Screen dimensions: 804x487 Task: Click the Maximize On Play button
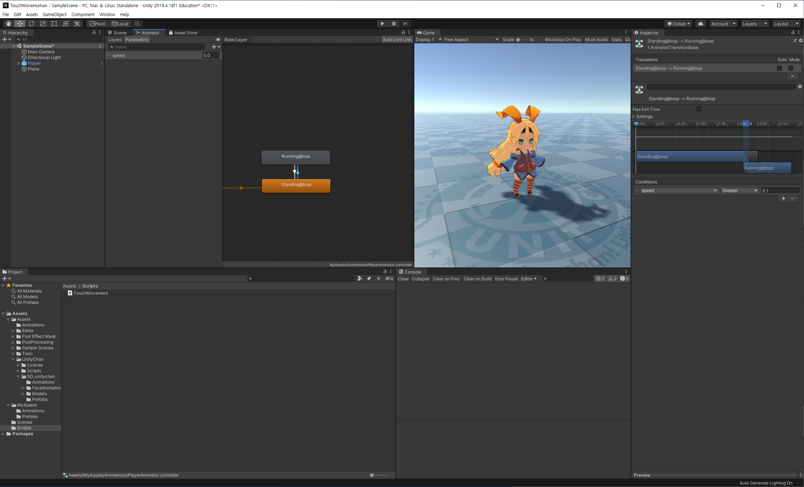[563, 40]
